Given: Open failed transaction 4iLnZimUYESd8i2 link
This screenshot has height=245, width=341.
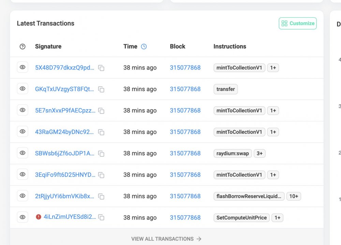Looking at the screenshot, I should 70,217.
